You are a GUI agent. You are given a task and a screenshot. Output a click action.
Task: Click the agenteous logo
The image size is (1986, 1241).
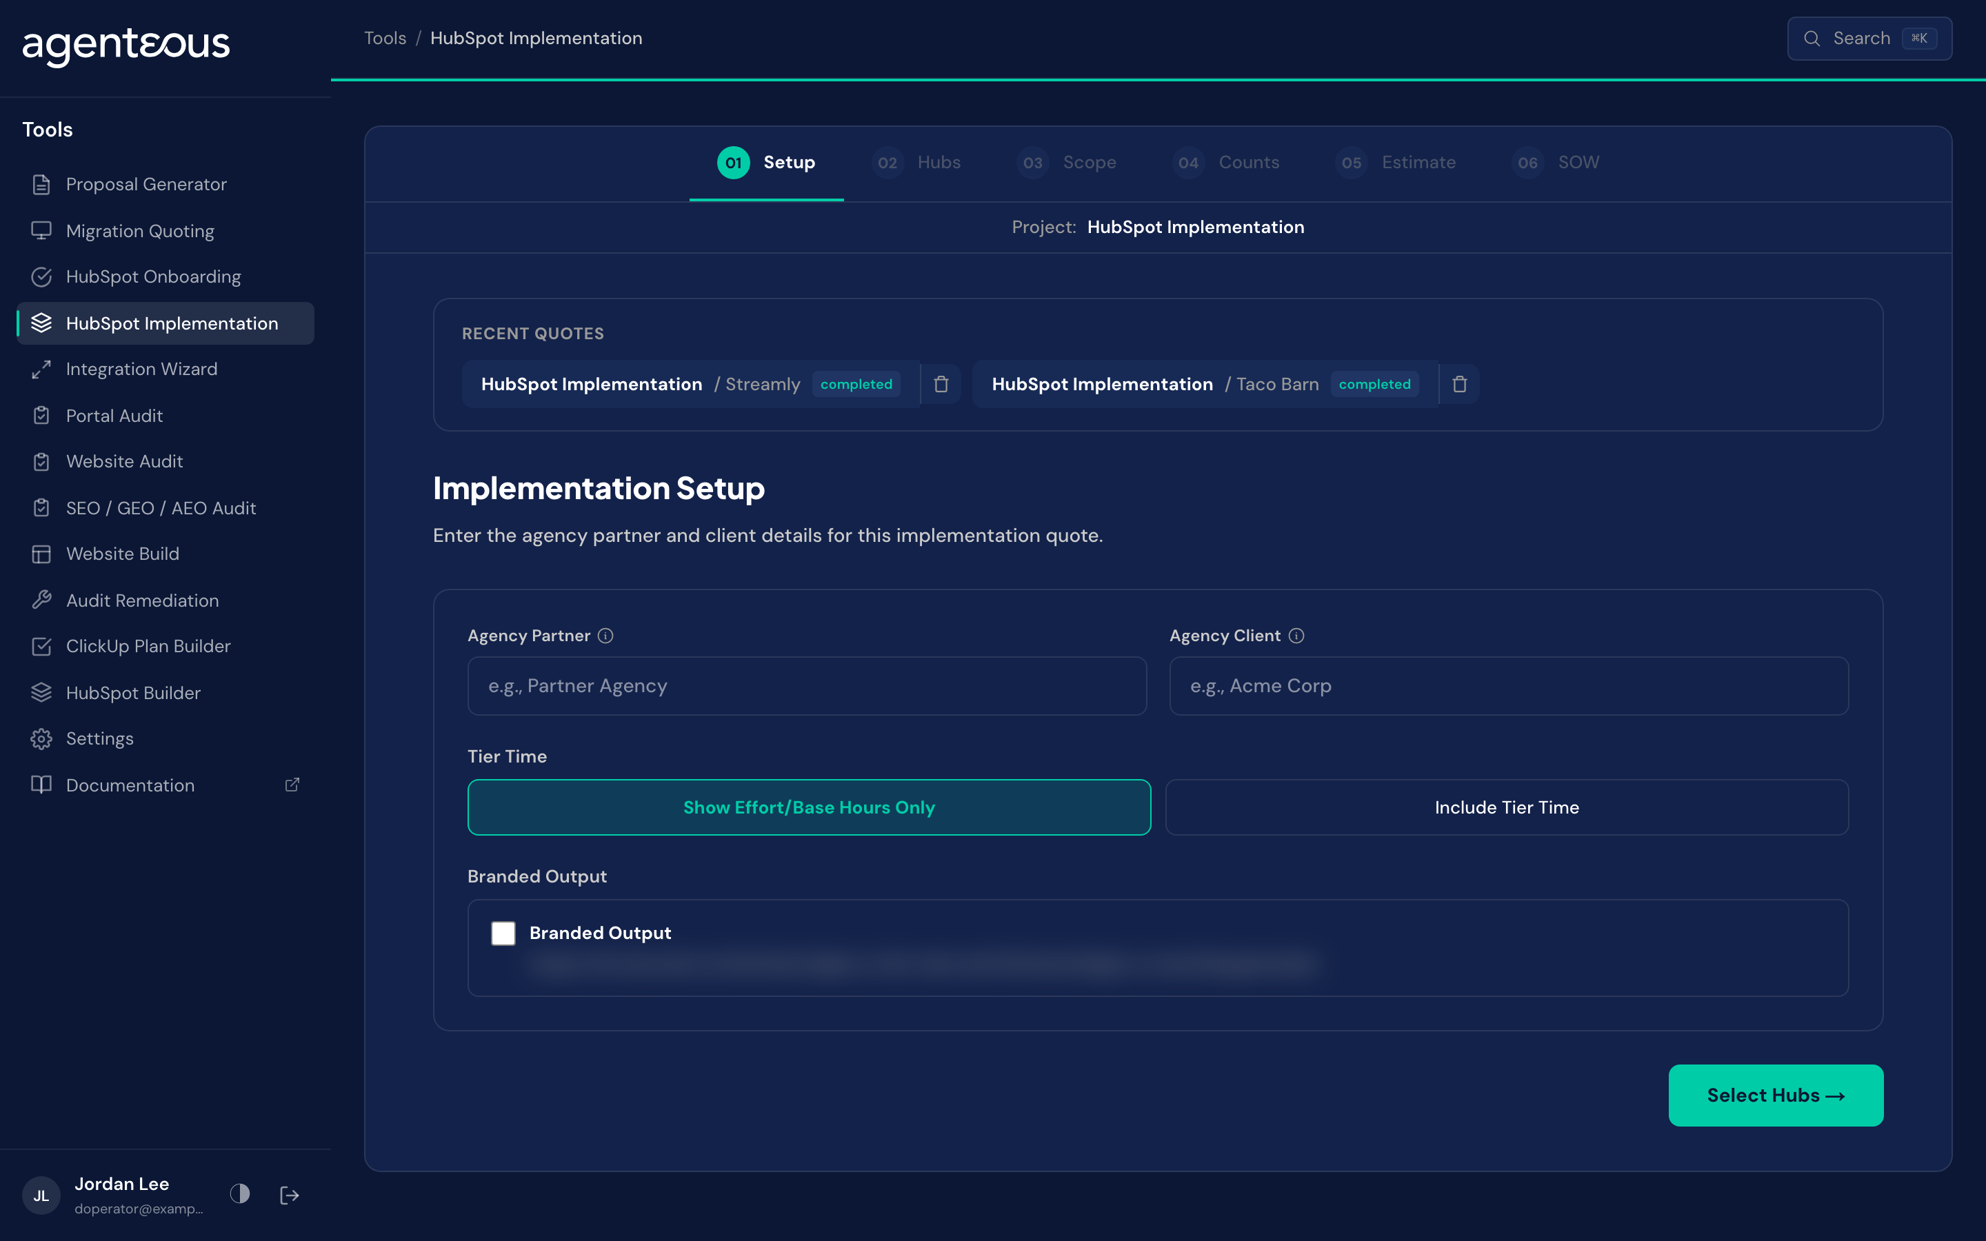click(126, 46)
